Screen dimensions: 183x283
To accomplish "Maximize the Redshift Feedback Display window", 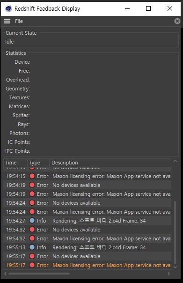I will (148, 8).
